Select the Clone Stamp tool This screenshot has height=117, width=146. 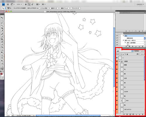point(2,39)
